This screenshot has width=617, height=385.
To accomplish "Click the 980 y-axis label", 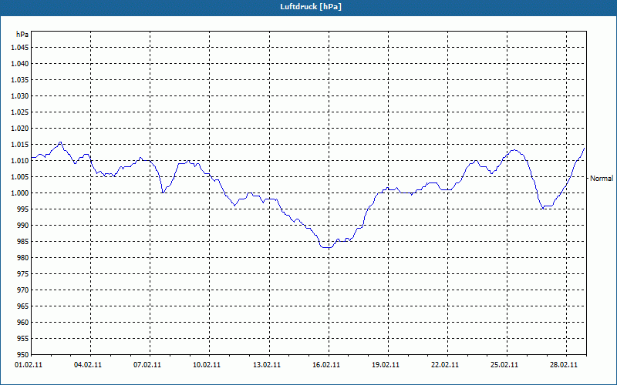I will click(x=23, y=258).
